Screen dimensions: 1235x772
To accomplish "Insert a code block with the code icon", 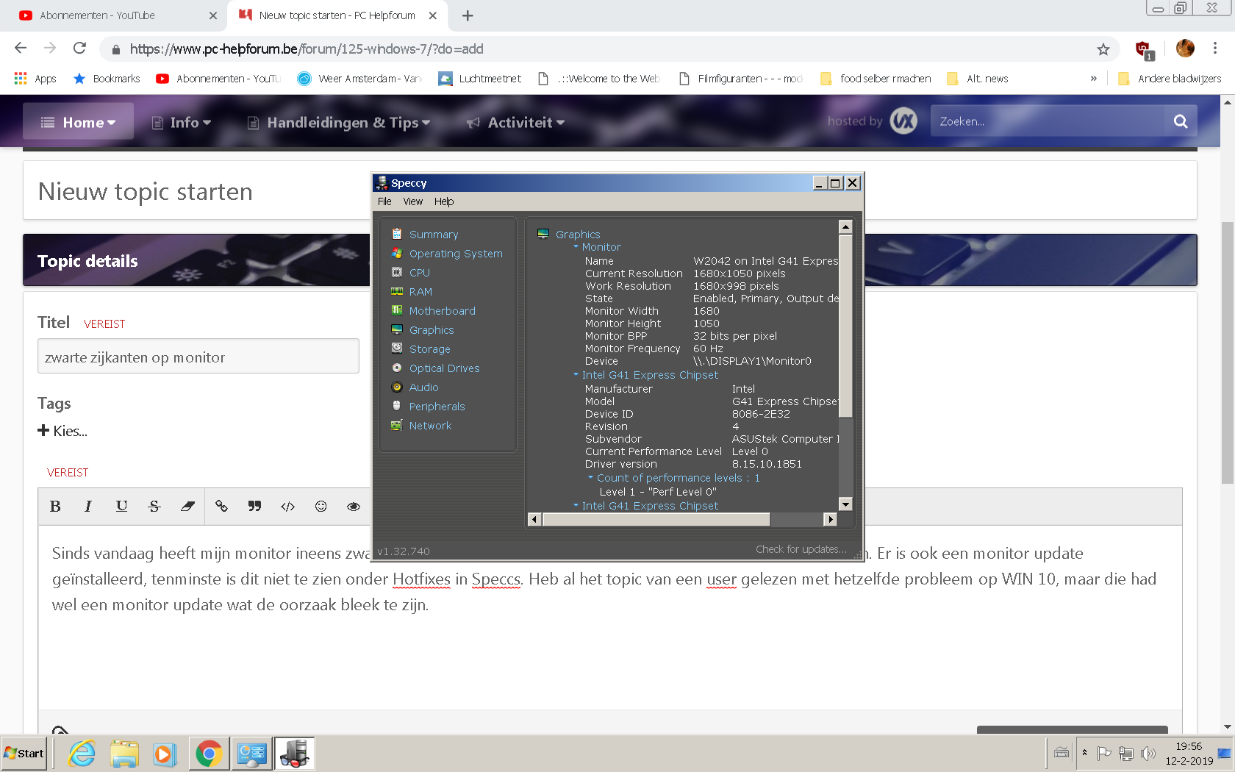I will point(287,506).
